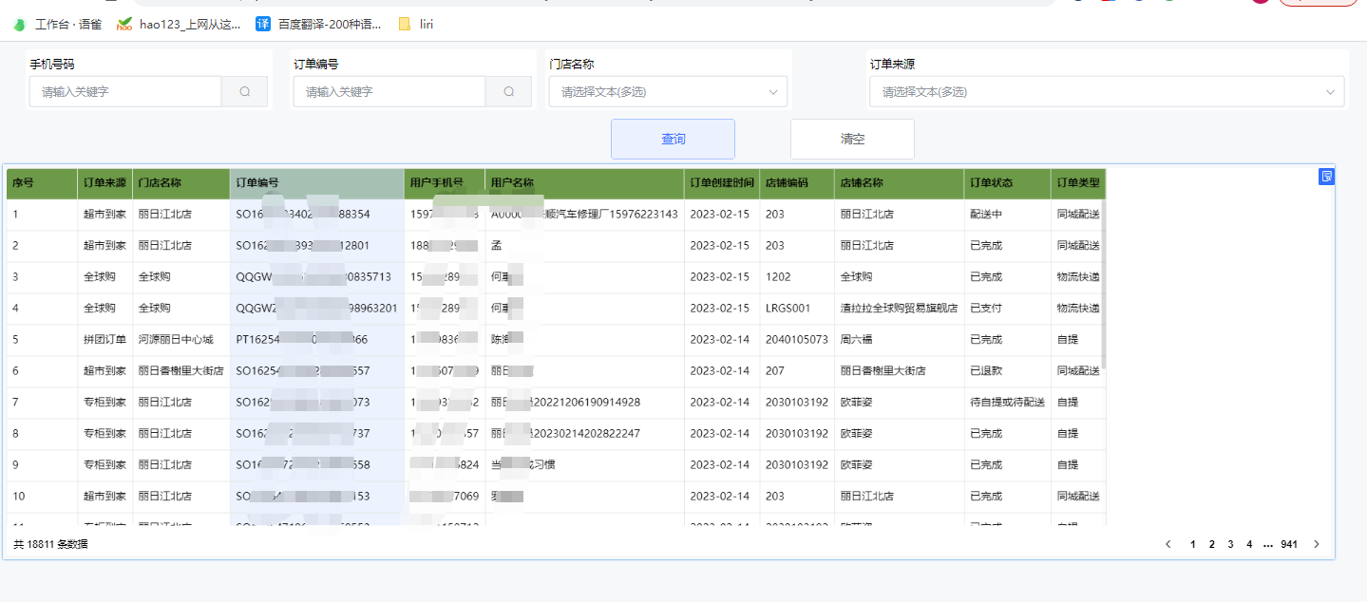The image size is (1367, 602).
Task: Click the 清空 button
Action: click(x=852, y=139)
